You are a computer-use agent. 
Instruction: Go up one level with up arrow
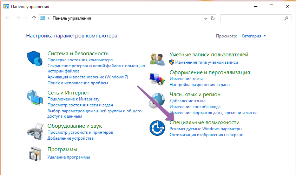coord(34,18)
